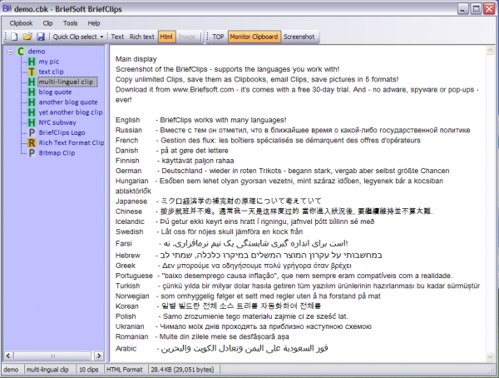Open the Clip menu

tap(47, 23)
